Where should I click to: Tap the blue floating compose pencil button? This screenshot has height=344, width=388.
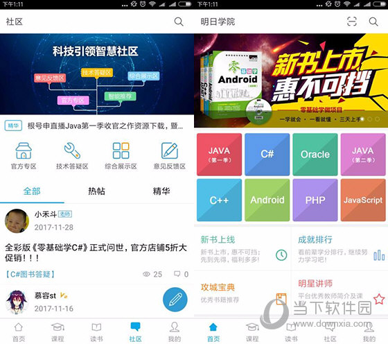(175, 300)
